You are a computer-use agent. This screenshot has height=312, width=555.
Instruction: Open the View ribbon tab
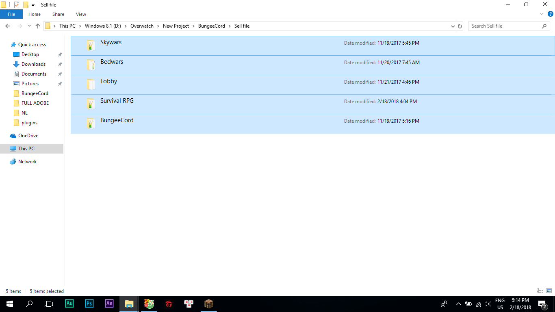81,14
